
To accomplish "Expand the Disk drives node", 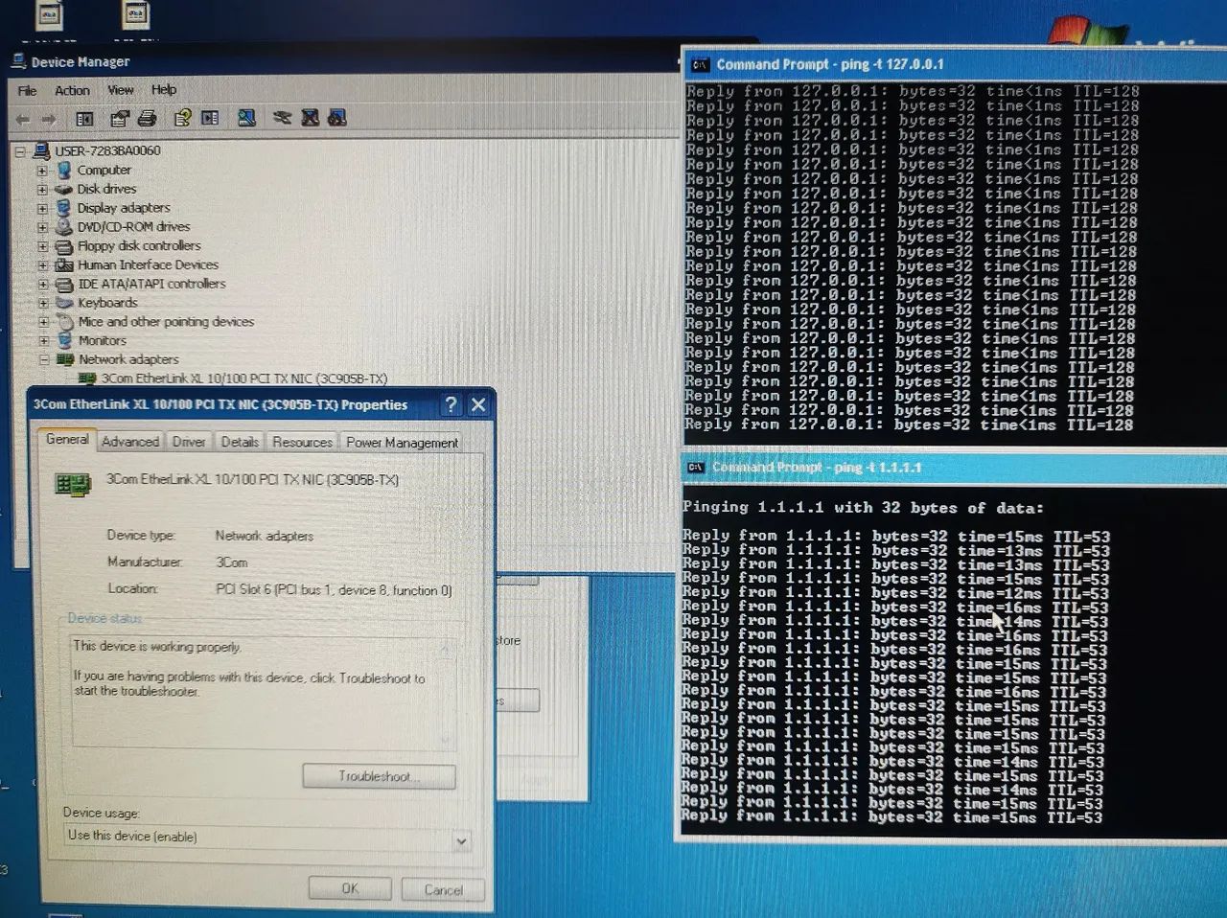I will (x=42, y=190).
